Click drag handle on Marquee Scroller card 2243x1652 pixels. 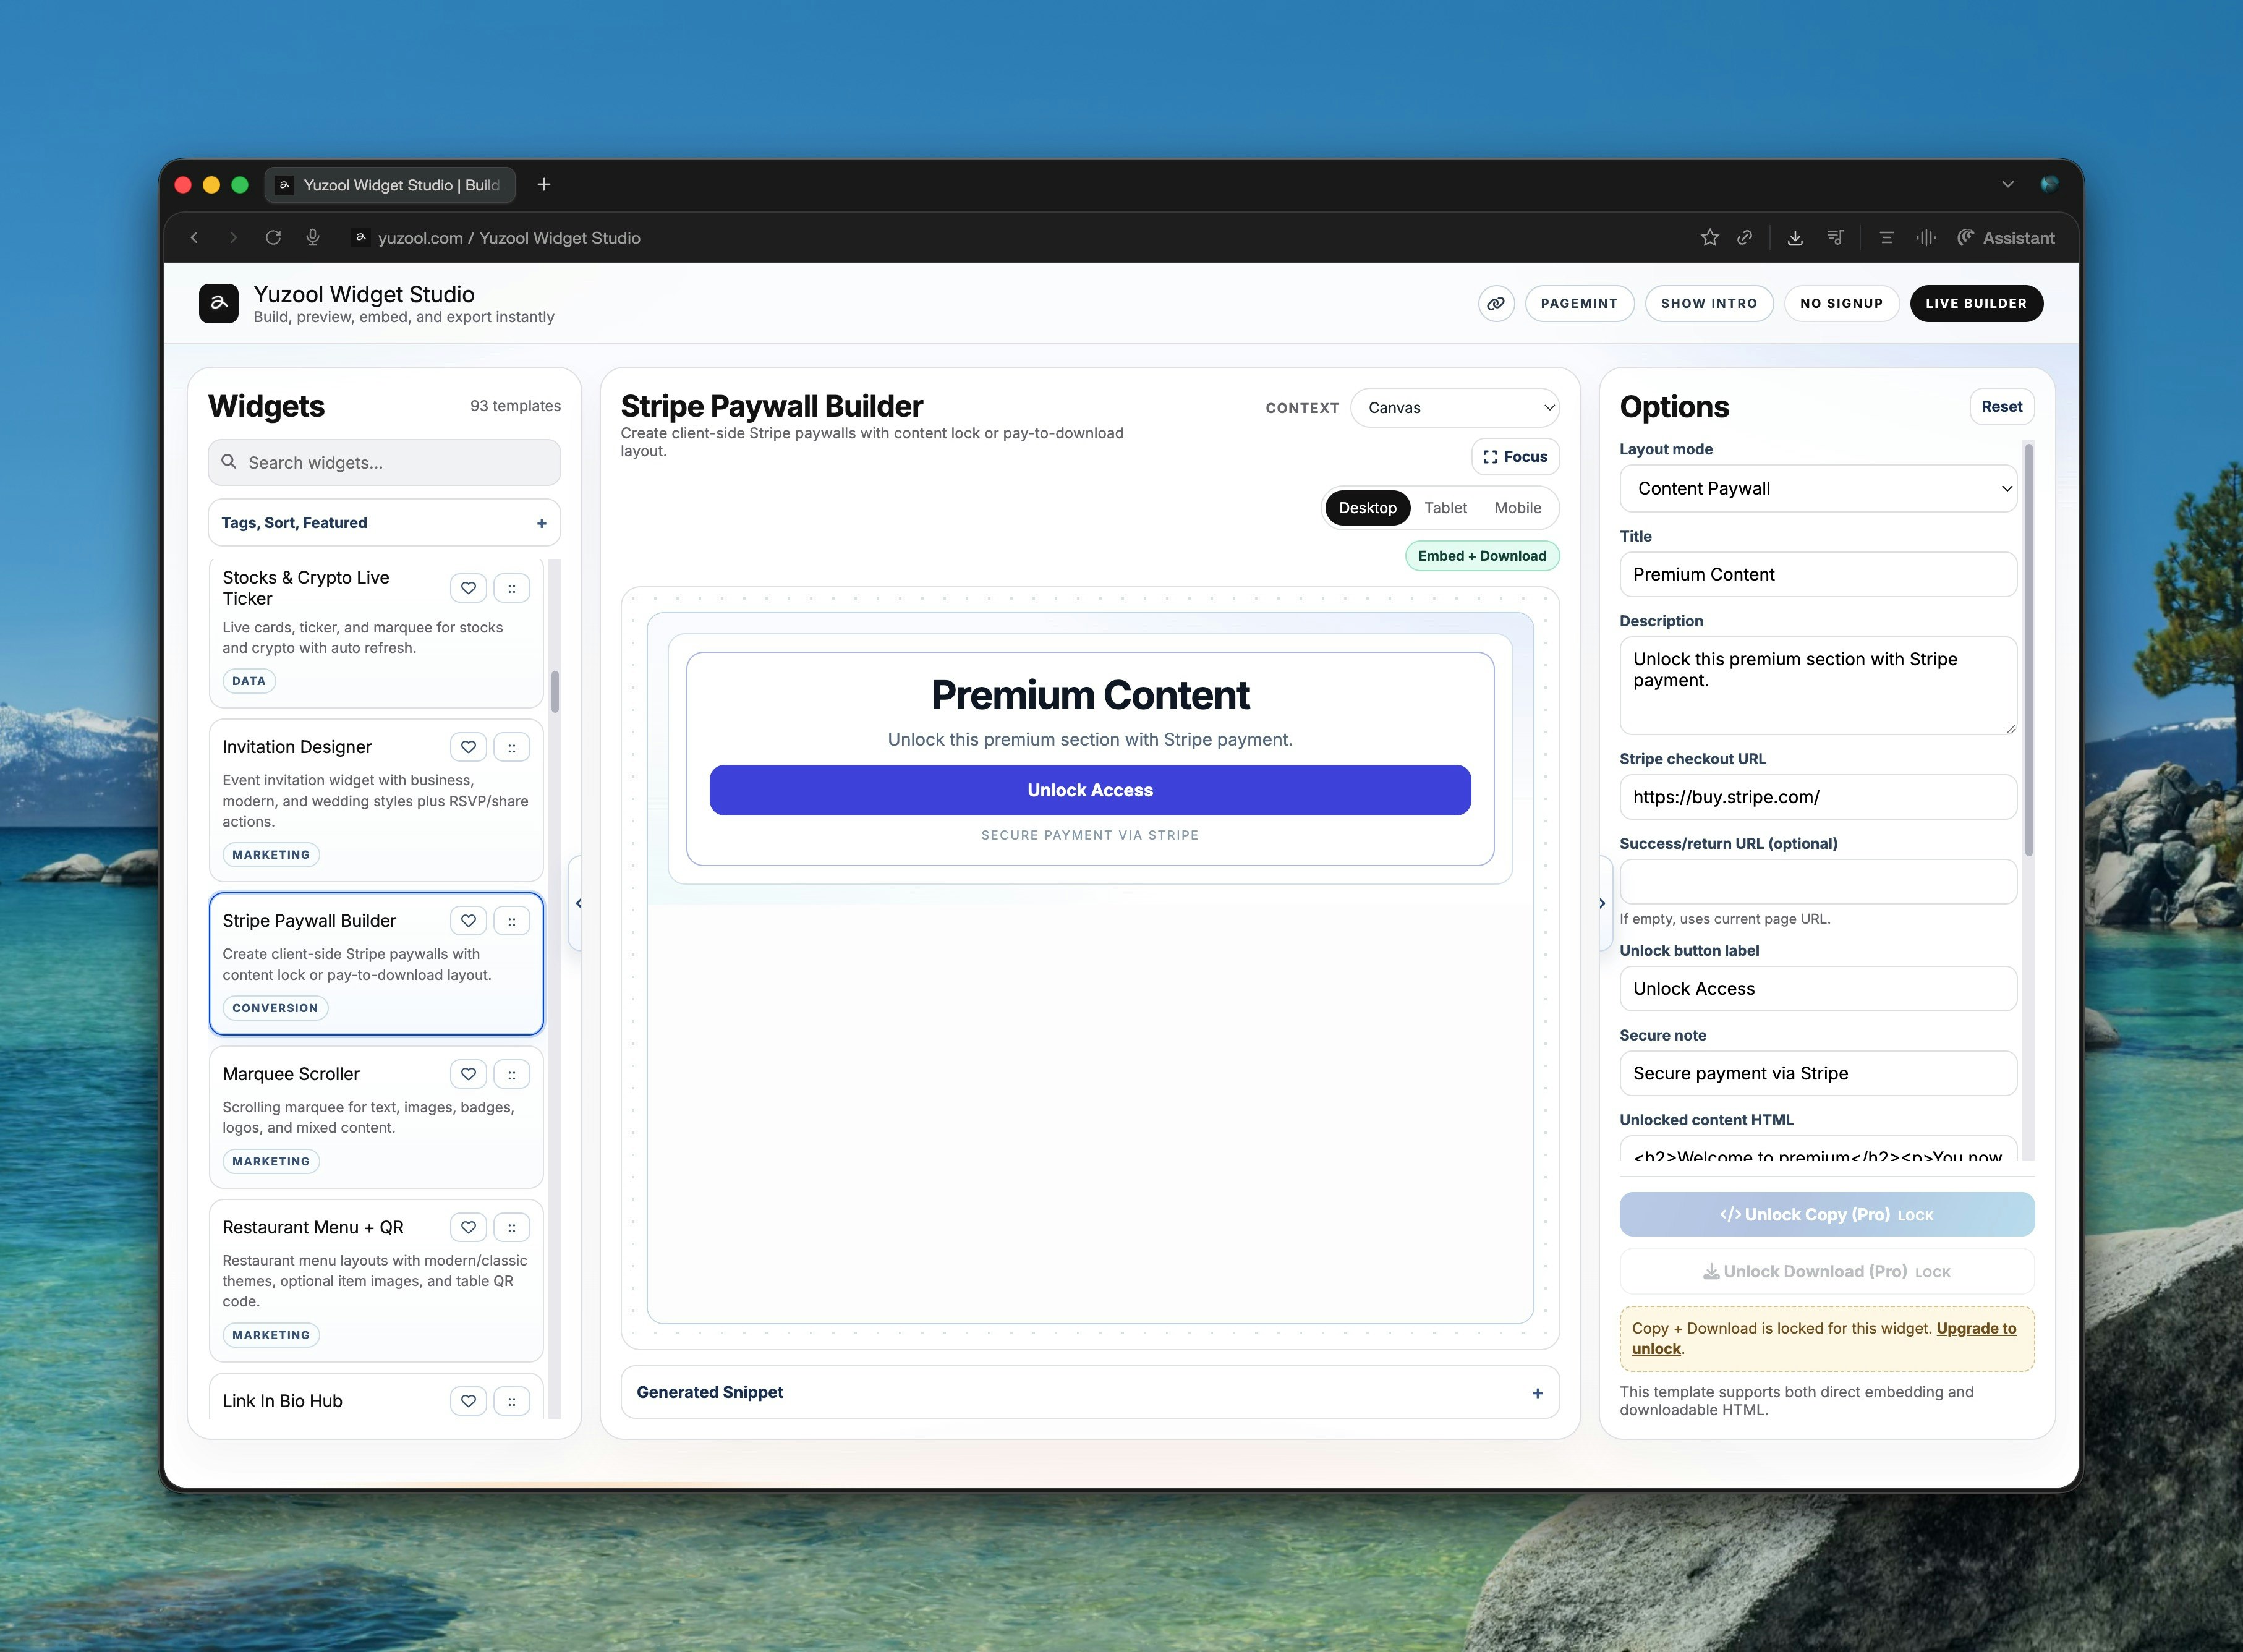click(512, 1074)
